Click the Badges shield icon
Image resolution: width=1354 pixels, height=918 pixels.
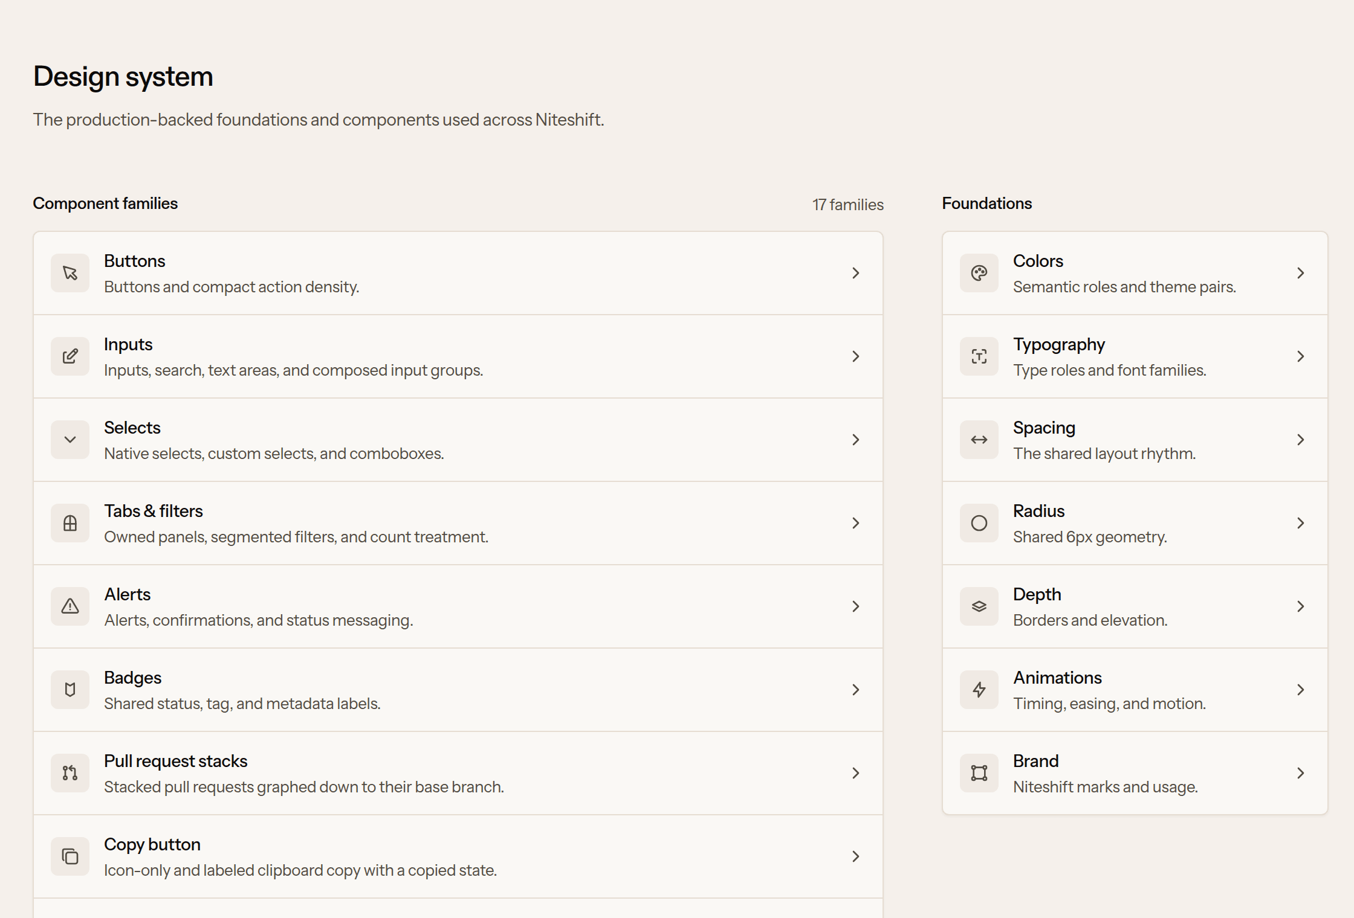[x=70, y=690]
